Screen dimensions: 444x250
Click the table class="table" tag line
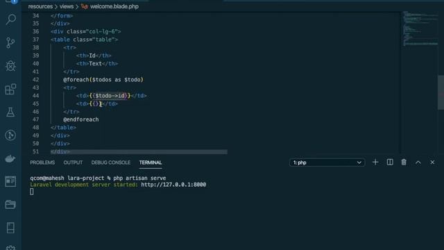click(84, 40)
